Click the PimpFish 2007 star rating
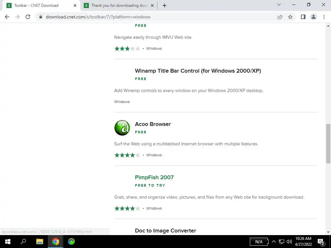The height and width of the screenshot is (248, 331). point(127,208)
